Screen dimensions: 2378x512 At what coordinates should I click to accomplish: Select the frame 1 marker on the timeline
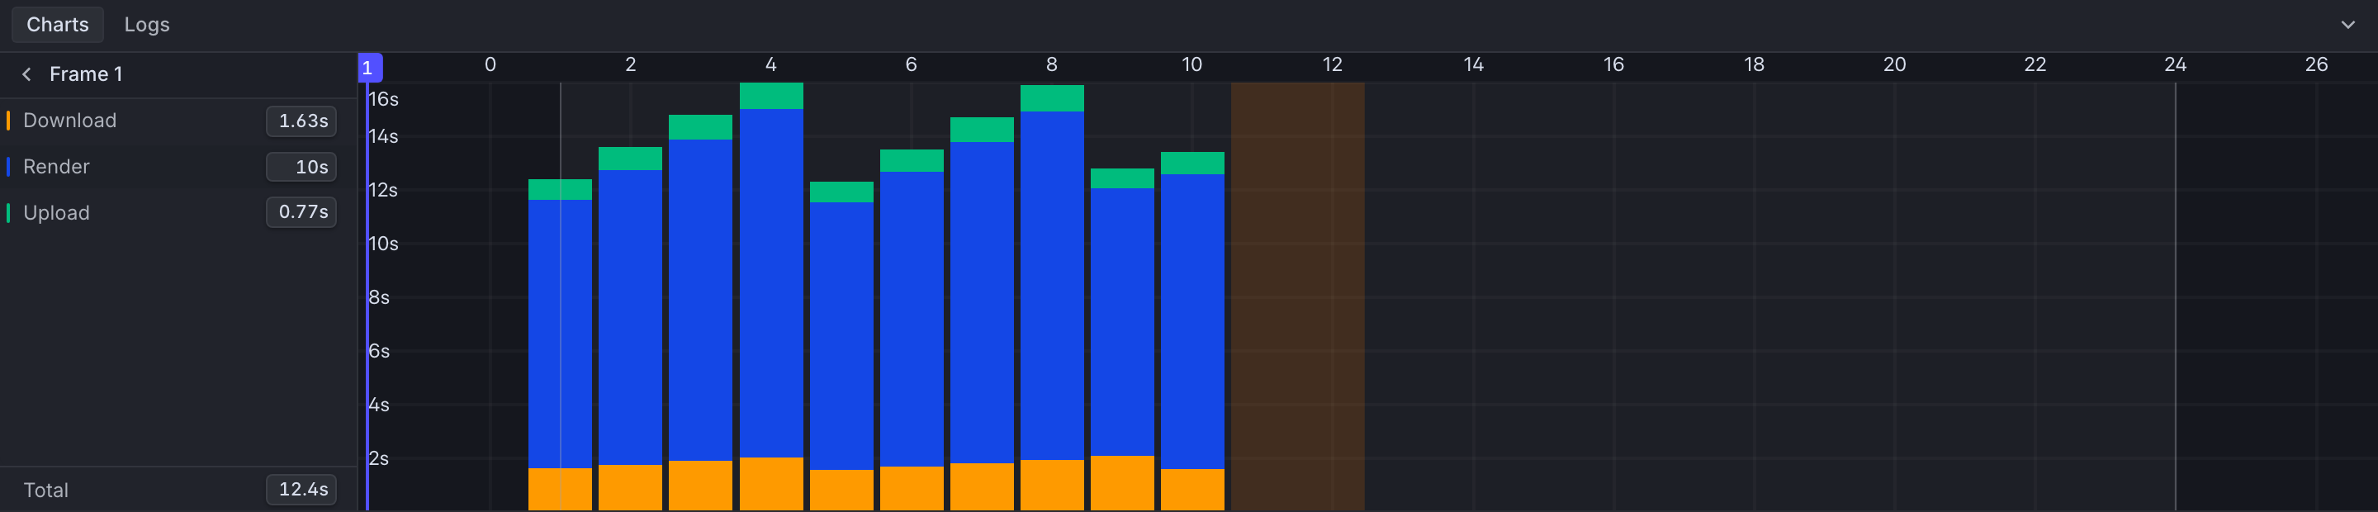click(x=369, y=68)
